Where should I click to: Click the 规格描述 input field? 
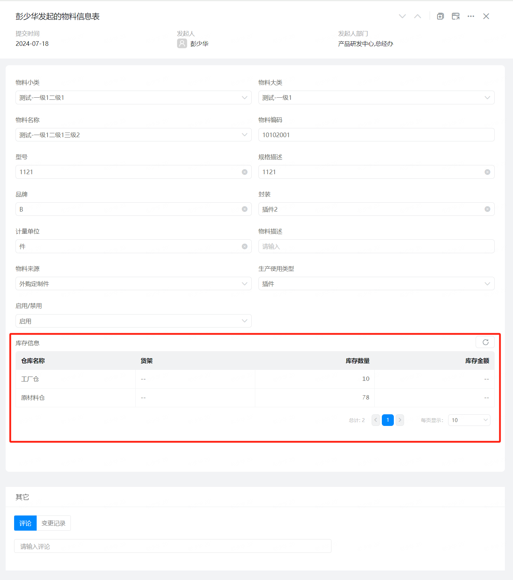tap(376, 172)
